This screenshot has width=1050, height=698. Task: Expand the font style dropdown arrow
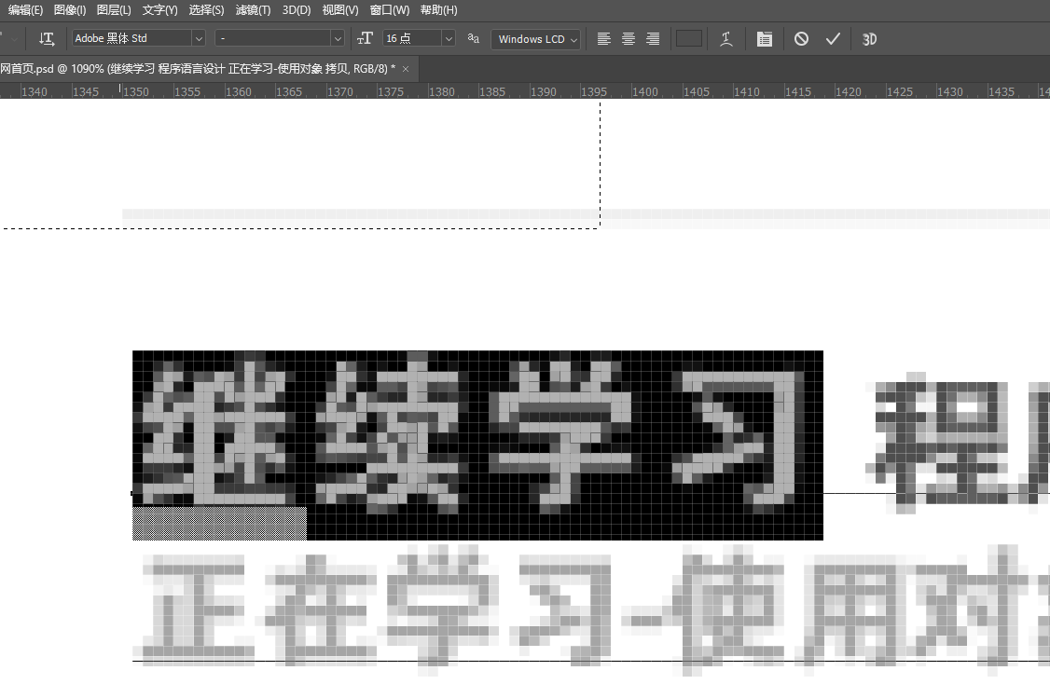point(338,39)
